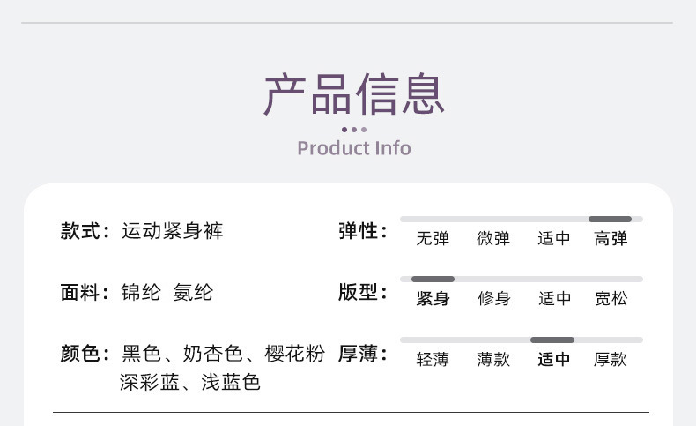Screen dimensions: 696x426
Task: Select 微弹 elasticity option
Action: click(493, 238)
